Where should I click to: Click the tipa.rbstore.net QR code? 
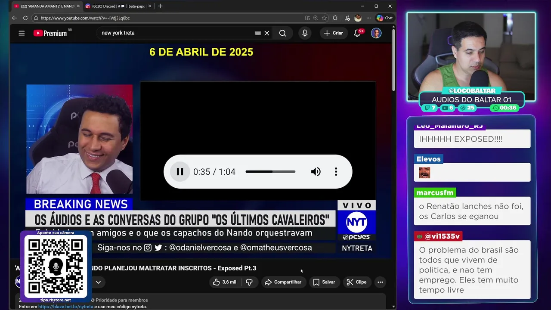pos(56,266)
